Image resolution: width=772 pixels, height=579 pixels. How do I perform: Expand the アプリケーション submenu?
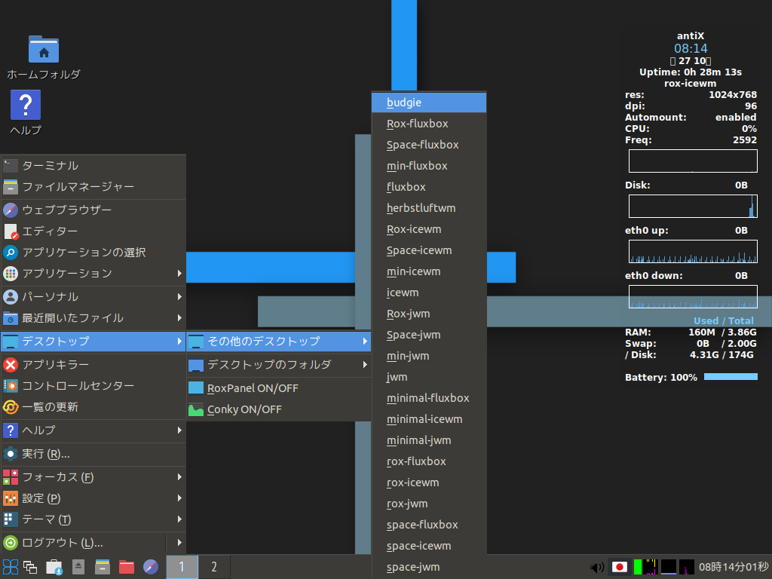[x=93, y=273]
